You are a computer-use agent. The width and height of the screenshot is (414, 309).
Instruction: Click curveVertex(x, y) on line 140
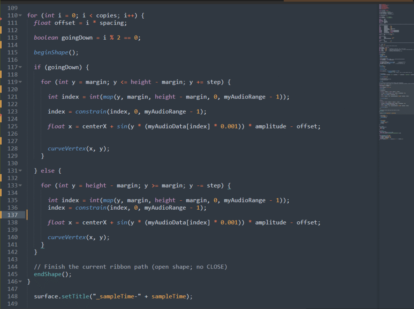click(x=78, y=237)
